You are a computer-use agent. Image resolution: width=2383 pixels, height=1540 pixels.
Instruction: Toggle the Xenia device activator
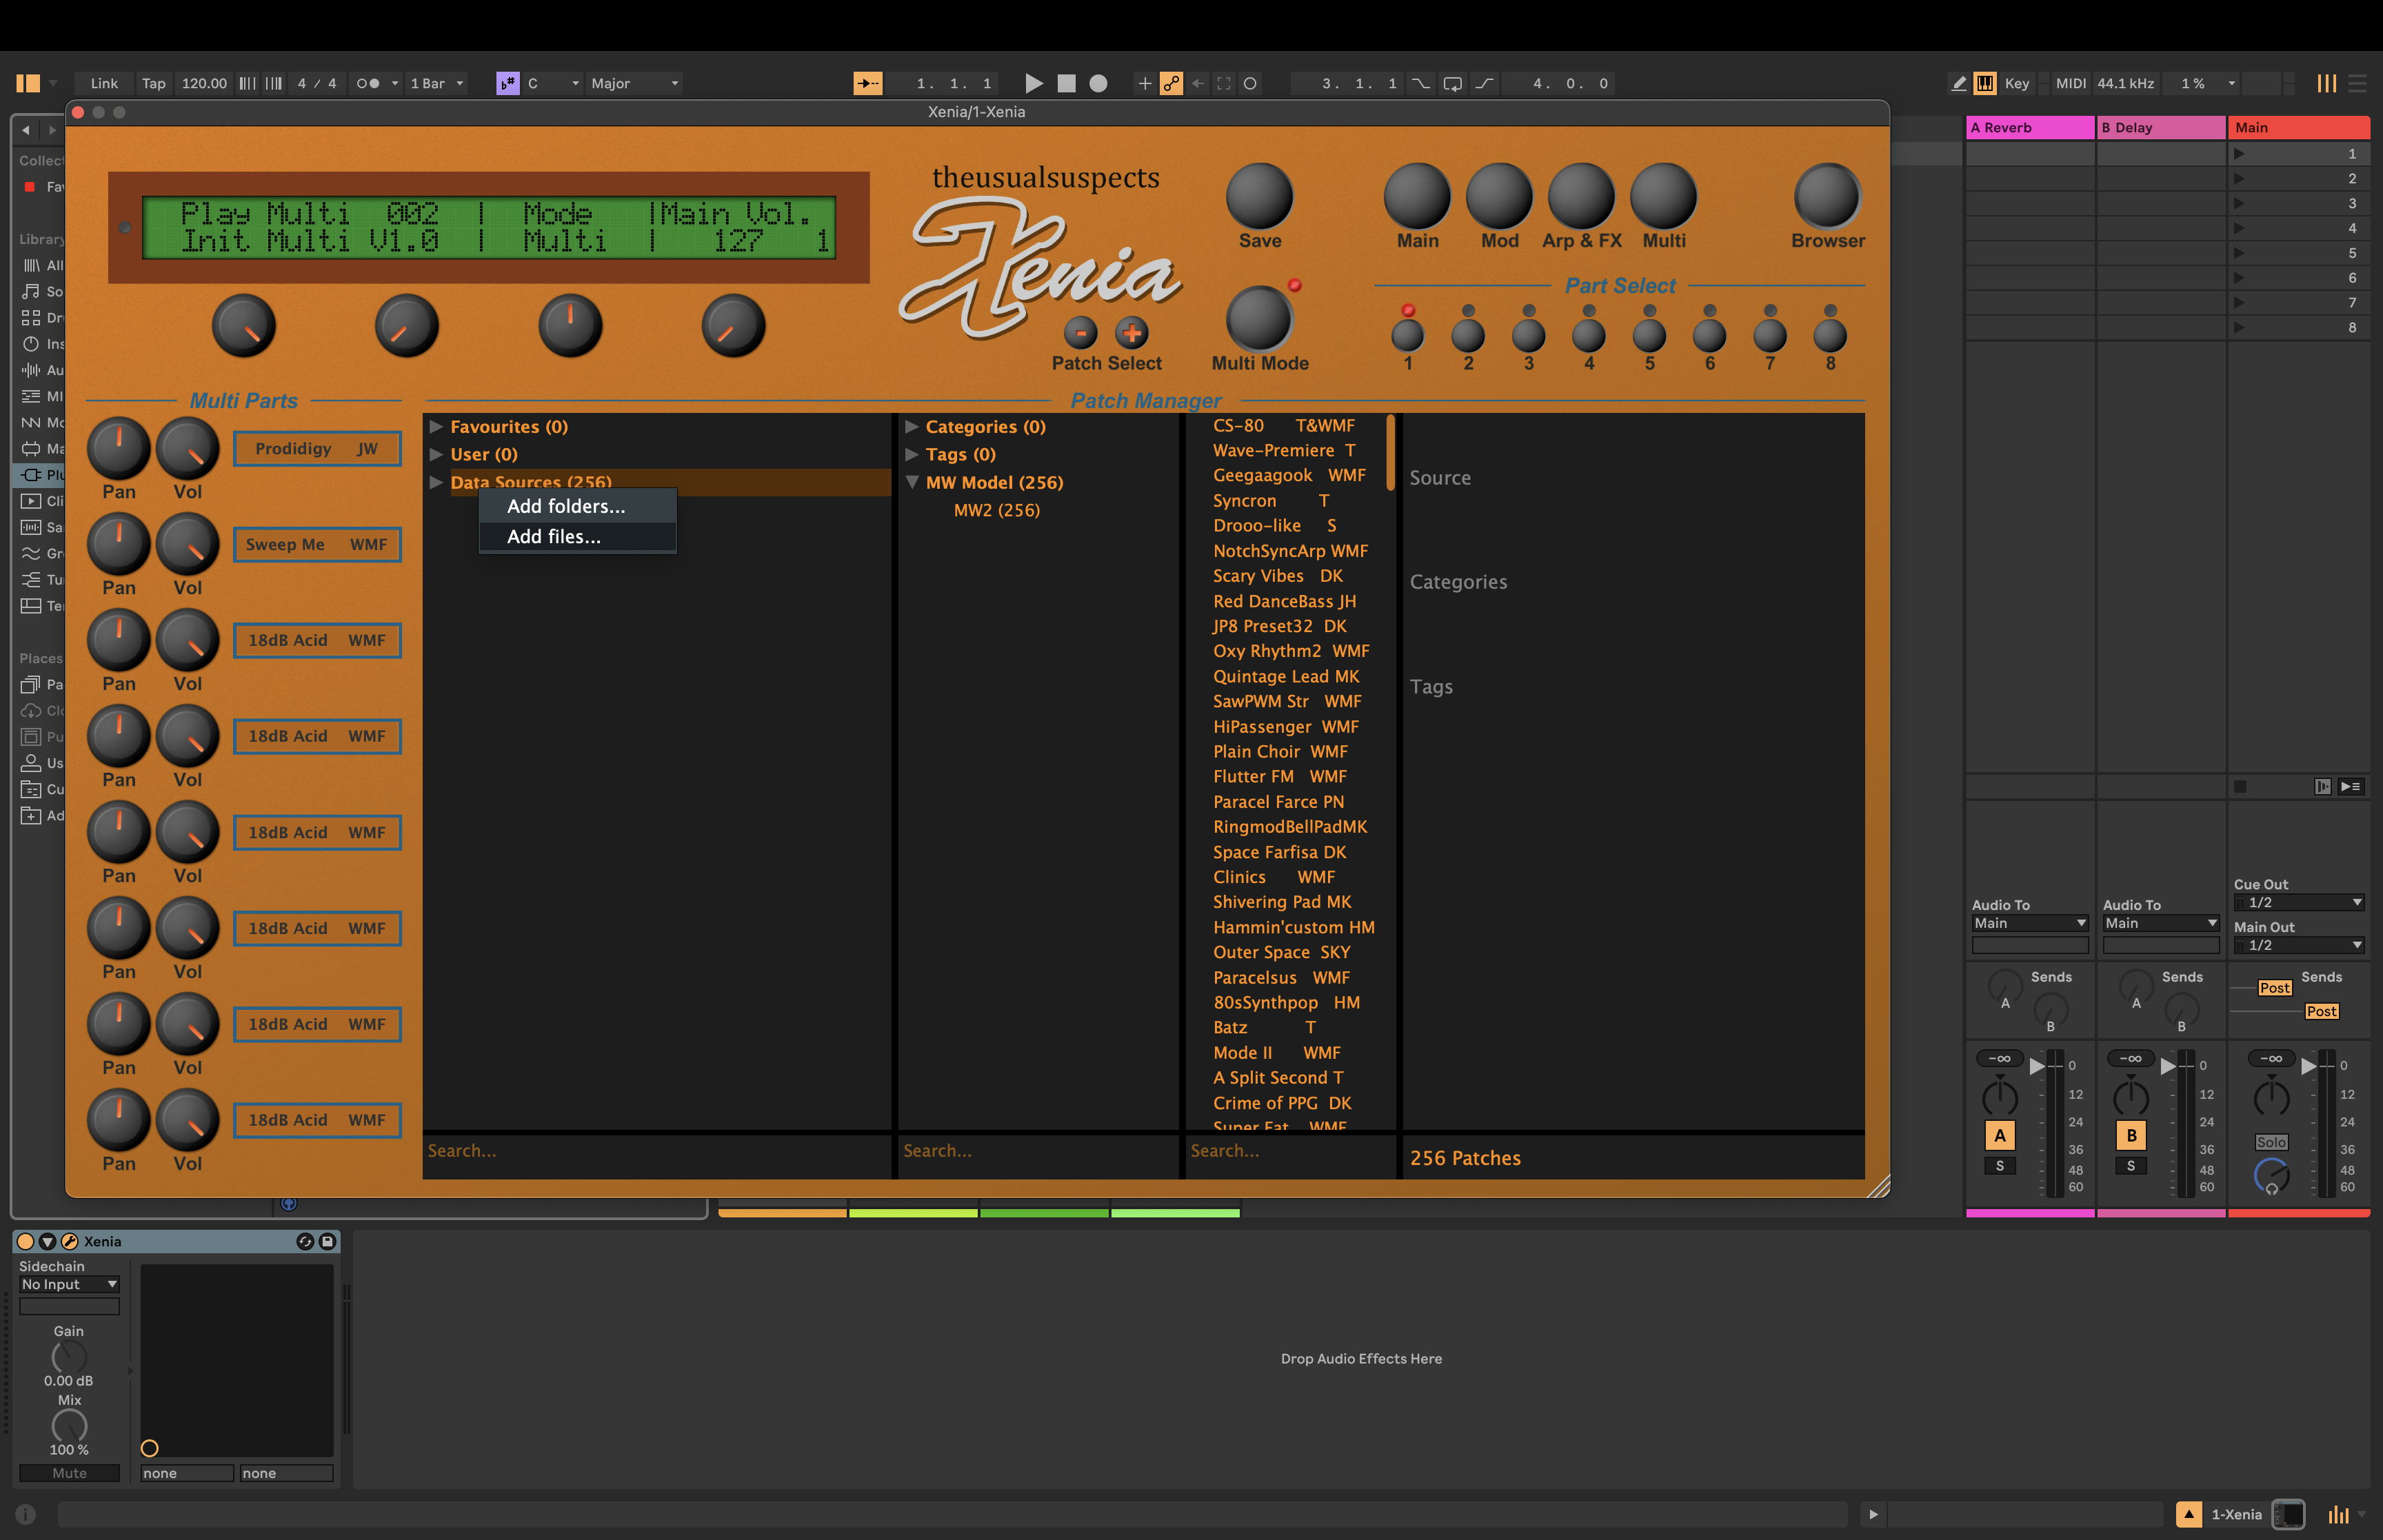[26, 1241]
